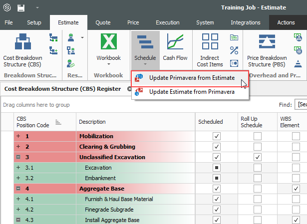Image resolution: width=307 pixels, height=224 pixels.
Task: Choose Update Primavera from Estimate
Action: pyautogui.click(x=191, y=78)
